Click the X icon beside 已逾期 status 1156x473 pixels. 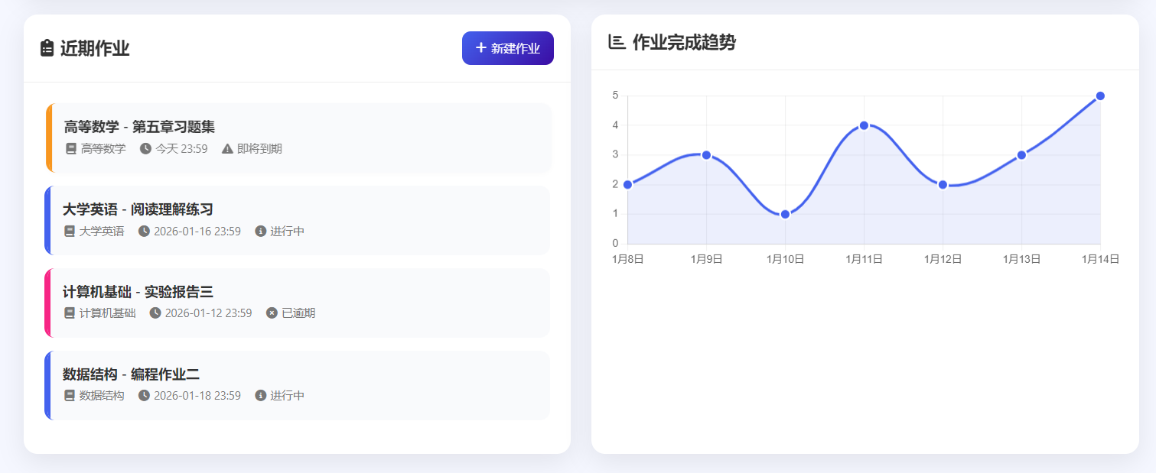pos(272,313)
